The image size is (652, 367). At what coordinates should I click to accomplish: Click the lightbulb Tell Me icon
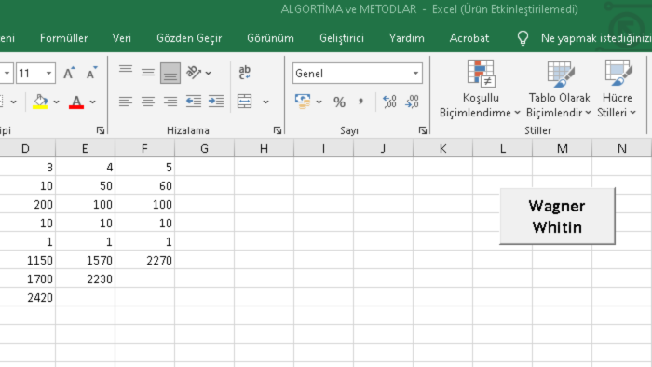(523, 38)
